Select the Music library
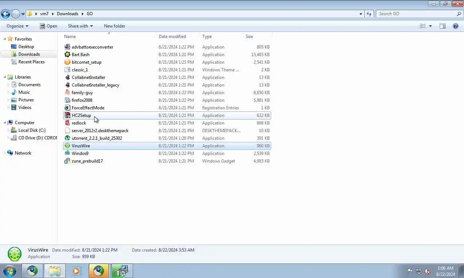464x278 pixels. (x=24, y=92)
